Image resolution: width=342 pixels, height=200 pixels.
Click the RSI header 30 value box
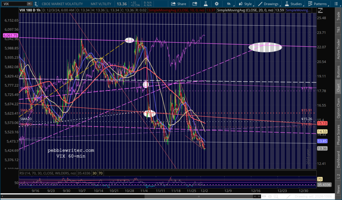pos(95,173)
